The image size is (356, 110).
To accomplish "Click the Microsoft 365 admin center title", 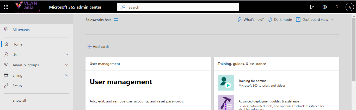I will coord(75,7).
